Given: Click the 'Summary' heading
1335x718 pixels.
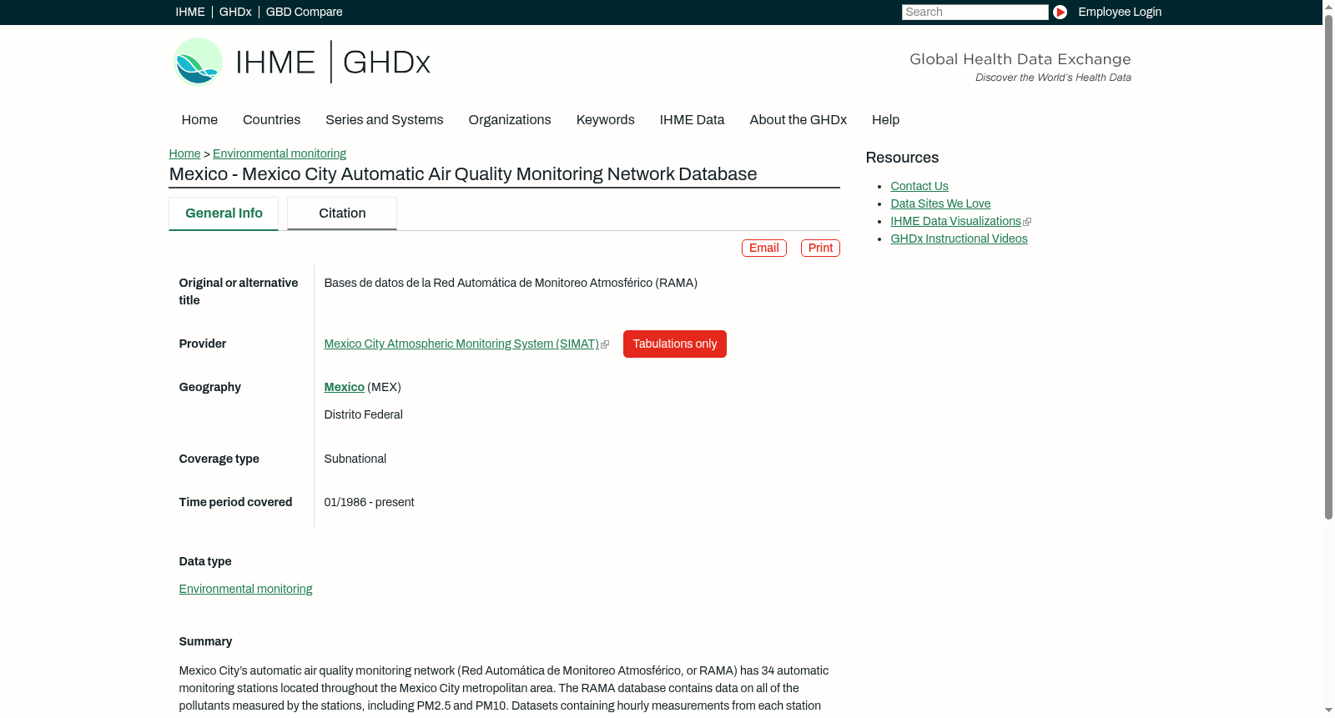Looking at the screenshot, I should pos(205,641).
